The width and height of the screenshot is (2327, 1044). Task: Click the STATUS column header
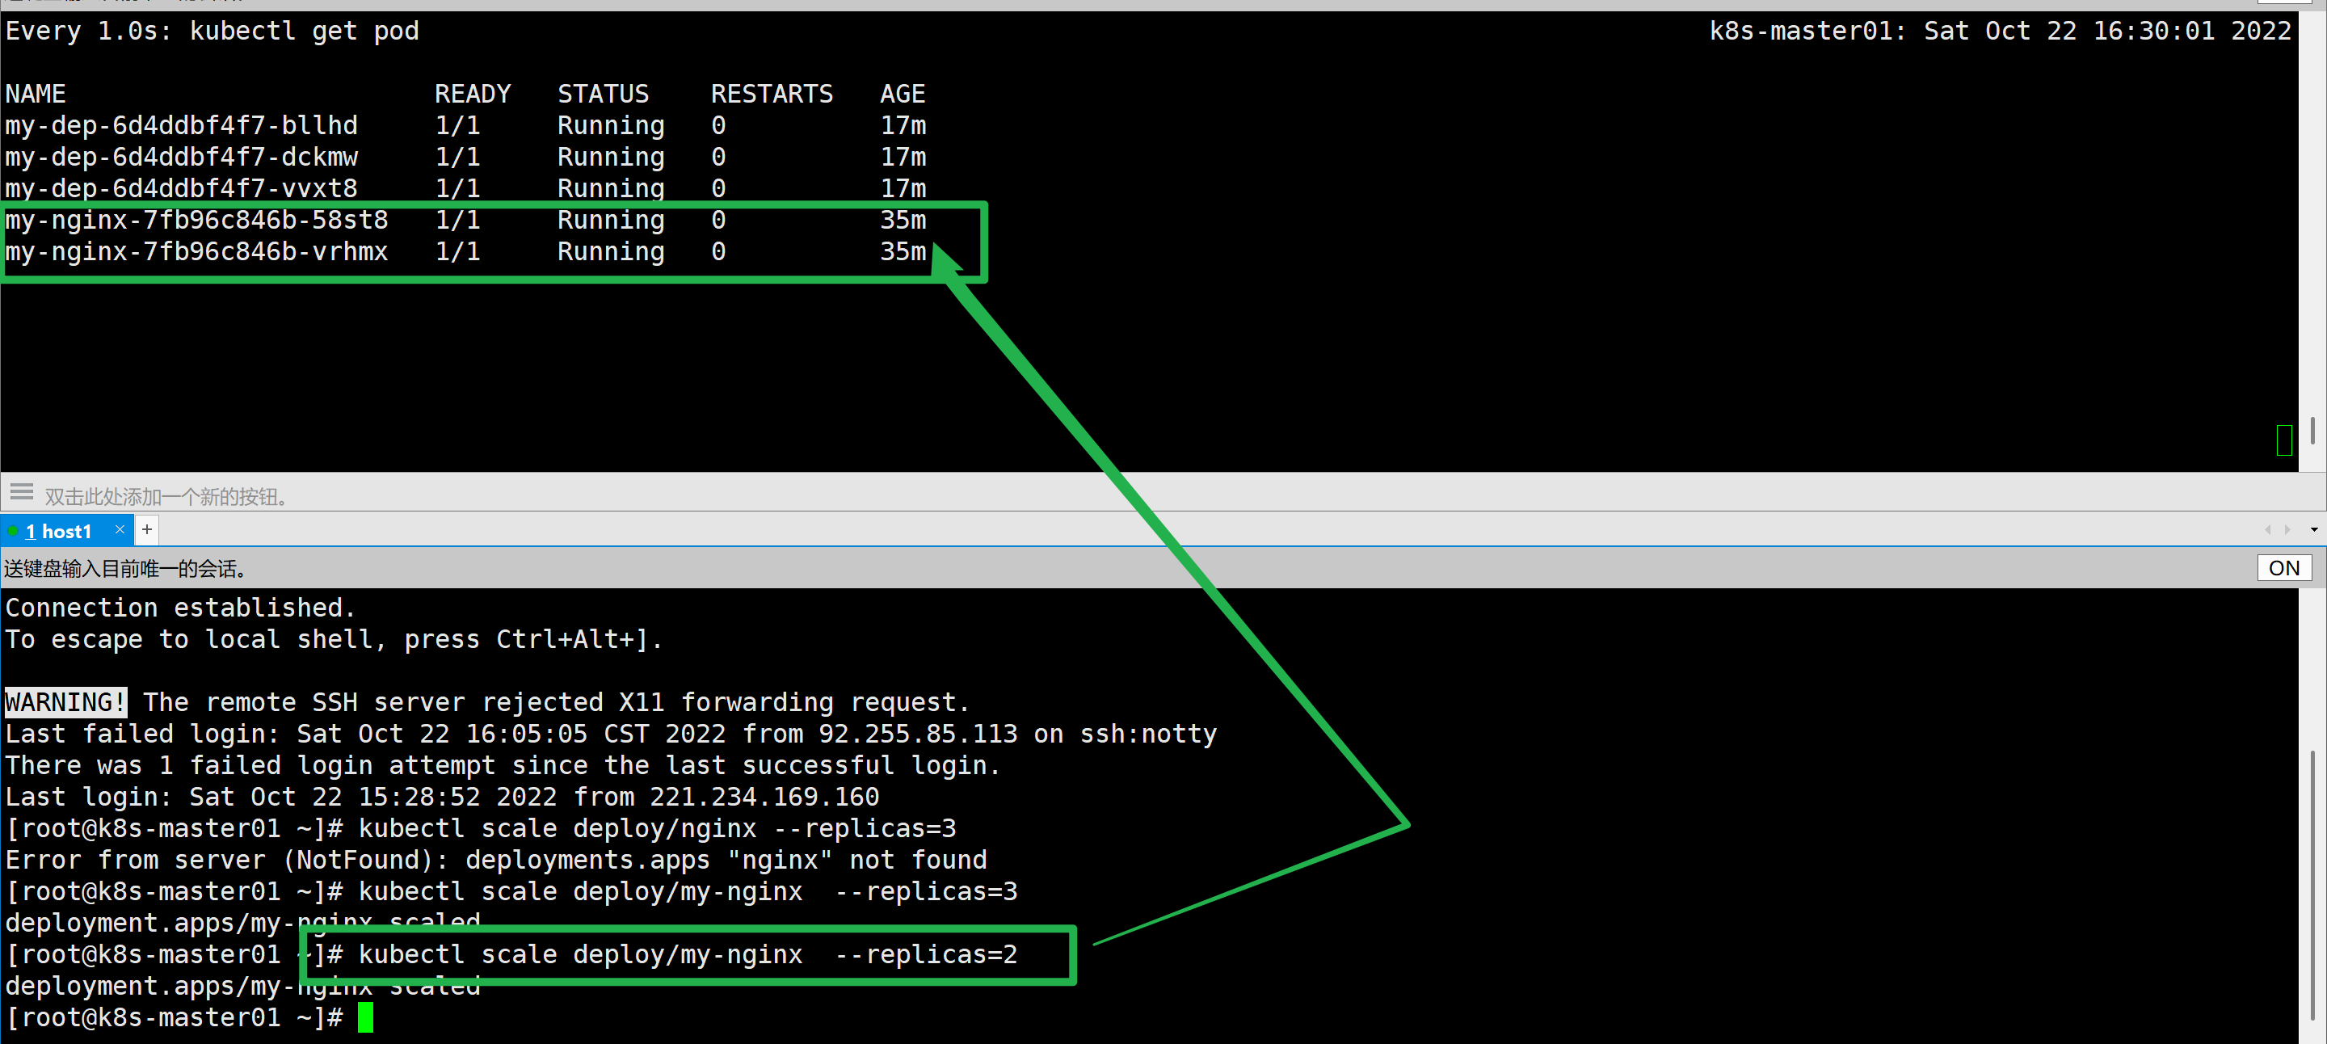603,94
